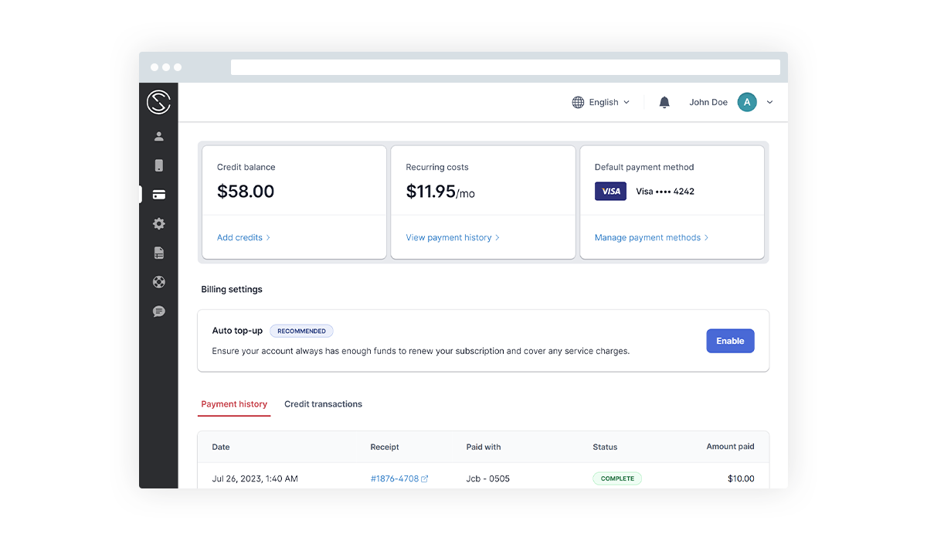Open the Manage payment methods link

pyautogui.click(x=651, y=237)
